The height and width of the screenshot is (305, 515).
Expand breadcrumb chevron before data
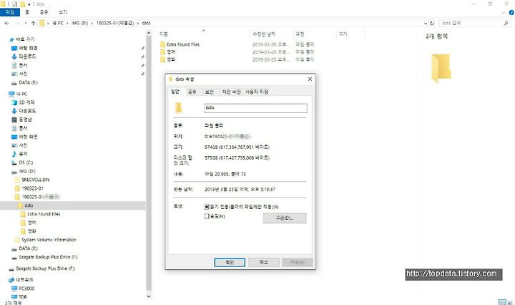[138, 24]
